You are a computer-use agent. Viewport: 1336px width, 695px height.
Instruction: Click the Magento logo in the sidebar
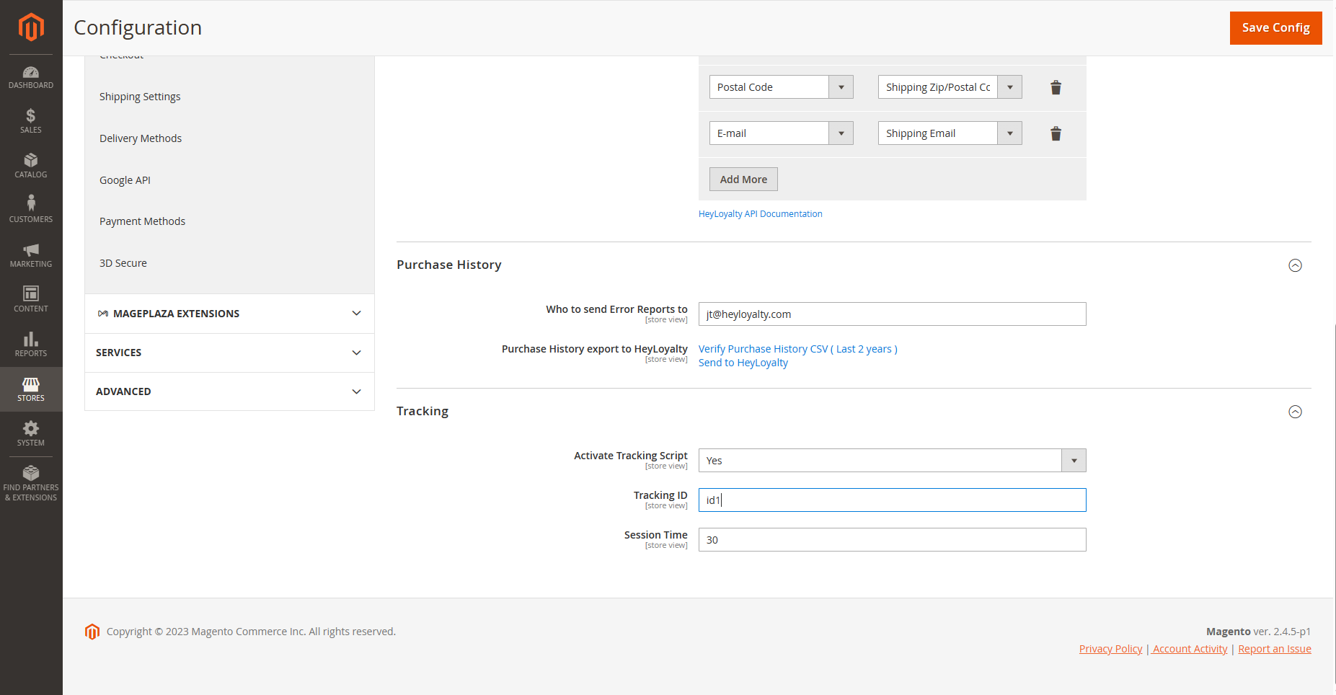[x=31, y=27]
